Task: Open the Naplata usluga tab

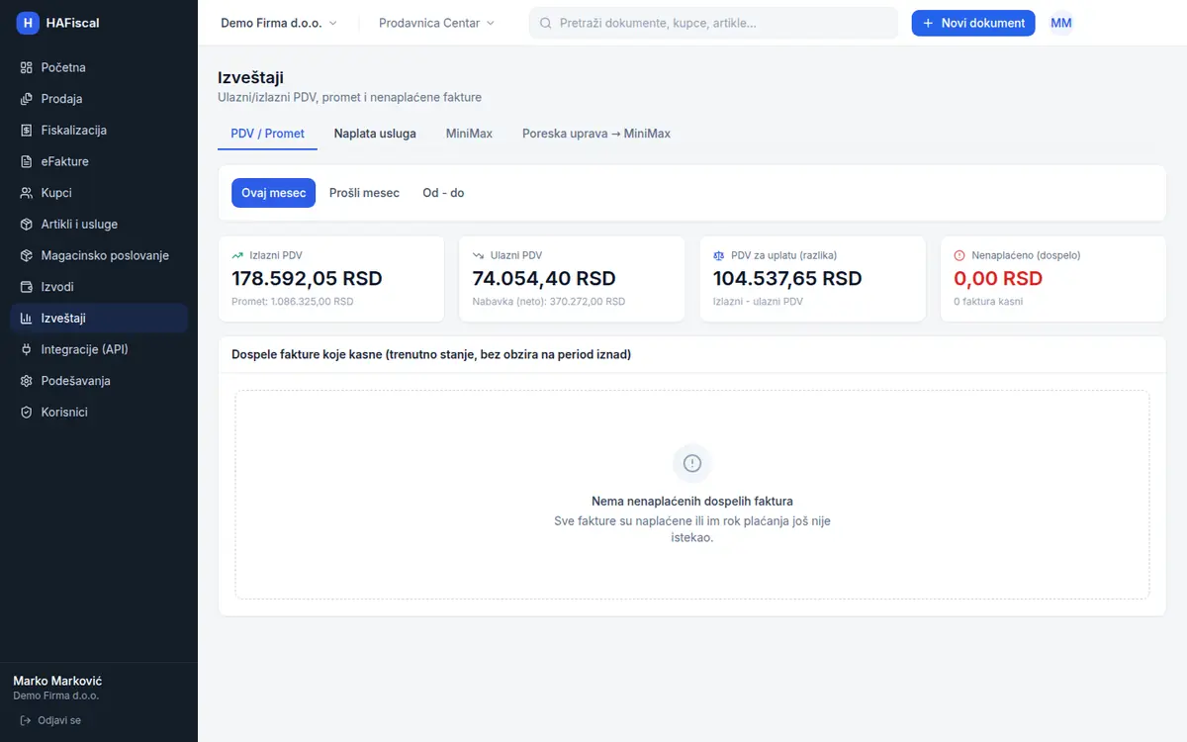Action: [x=375, y=134]
